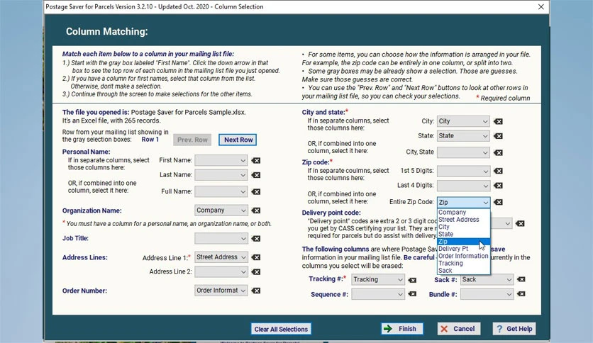Clear the Full Name selection

256,191
